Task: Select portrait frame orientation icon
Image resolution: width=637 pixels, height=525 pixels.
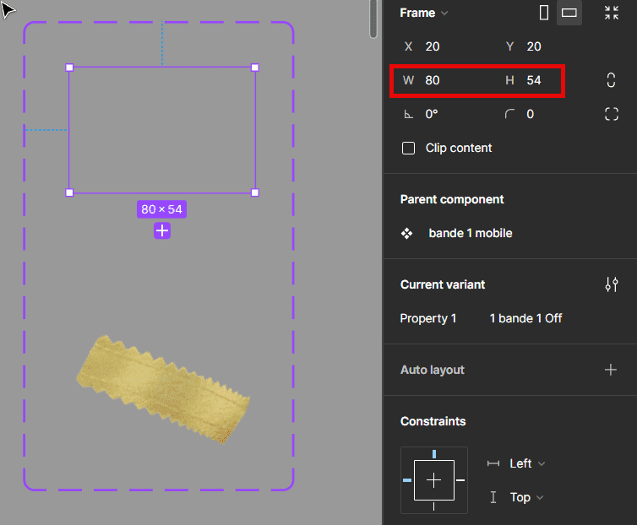Action: [x=544, y=13]
